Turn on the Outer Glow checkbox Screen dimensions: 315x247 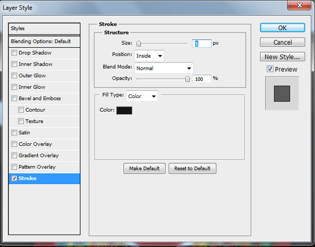(14, 76)
